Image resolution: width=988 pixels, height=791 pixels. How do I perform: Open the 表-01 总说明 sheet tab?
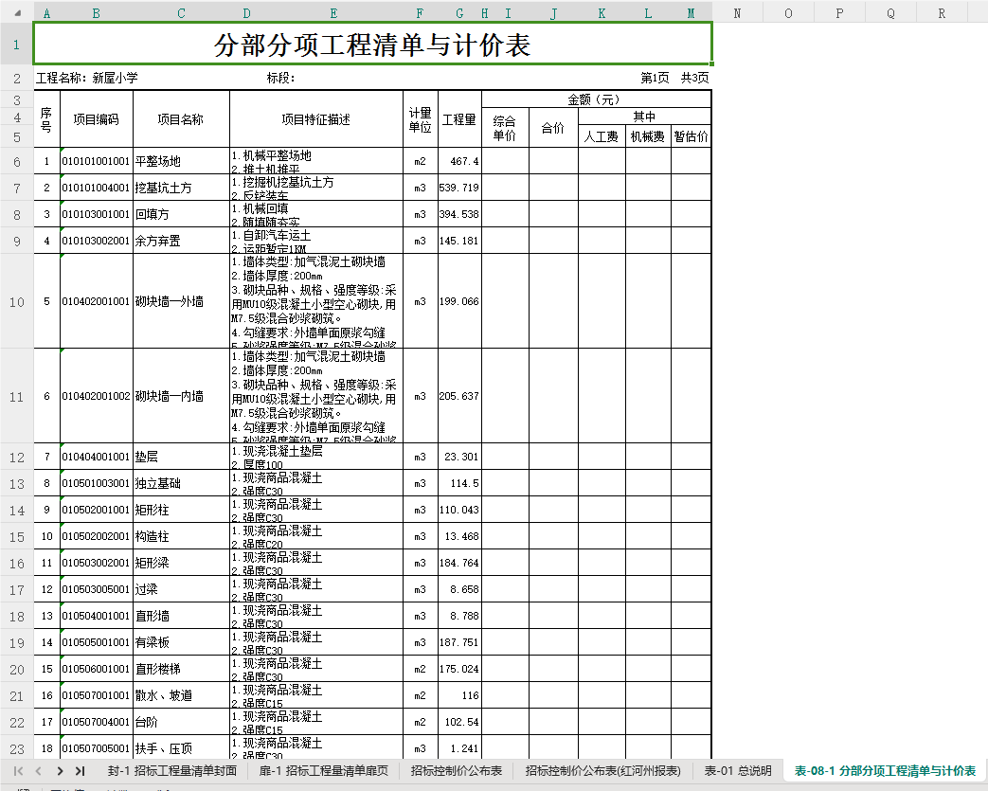click(738, 771)
